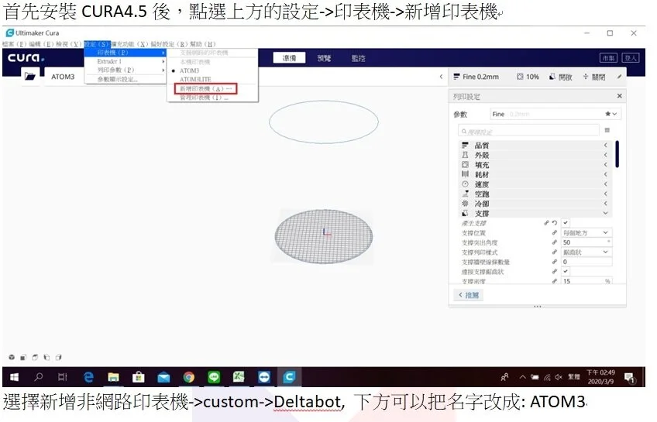Click the infill 10% icon in summary bar

(x=520, y=77)
